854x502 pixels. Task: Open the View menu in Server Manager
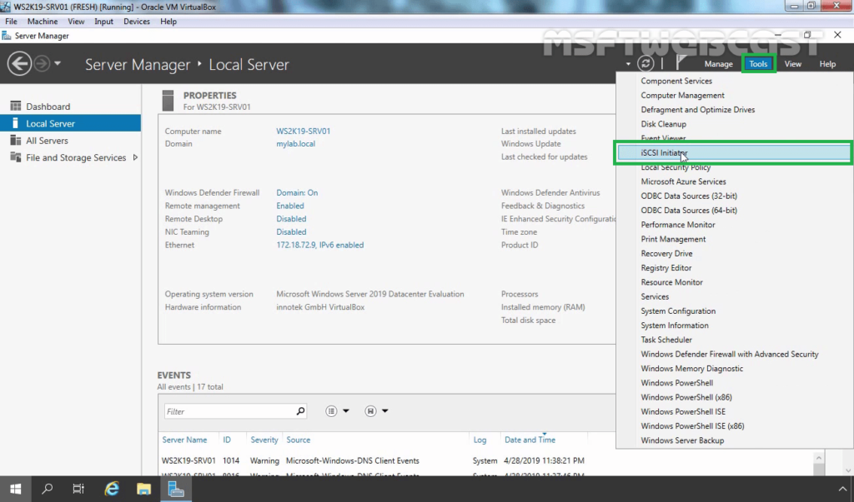click(792, 63)
